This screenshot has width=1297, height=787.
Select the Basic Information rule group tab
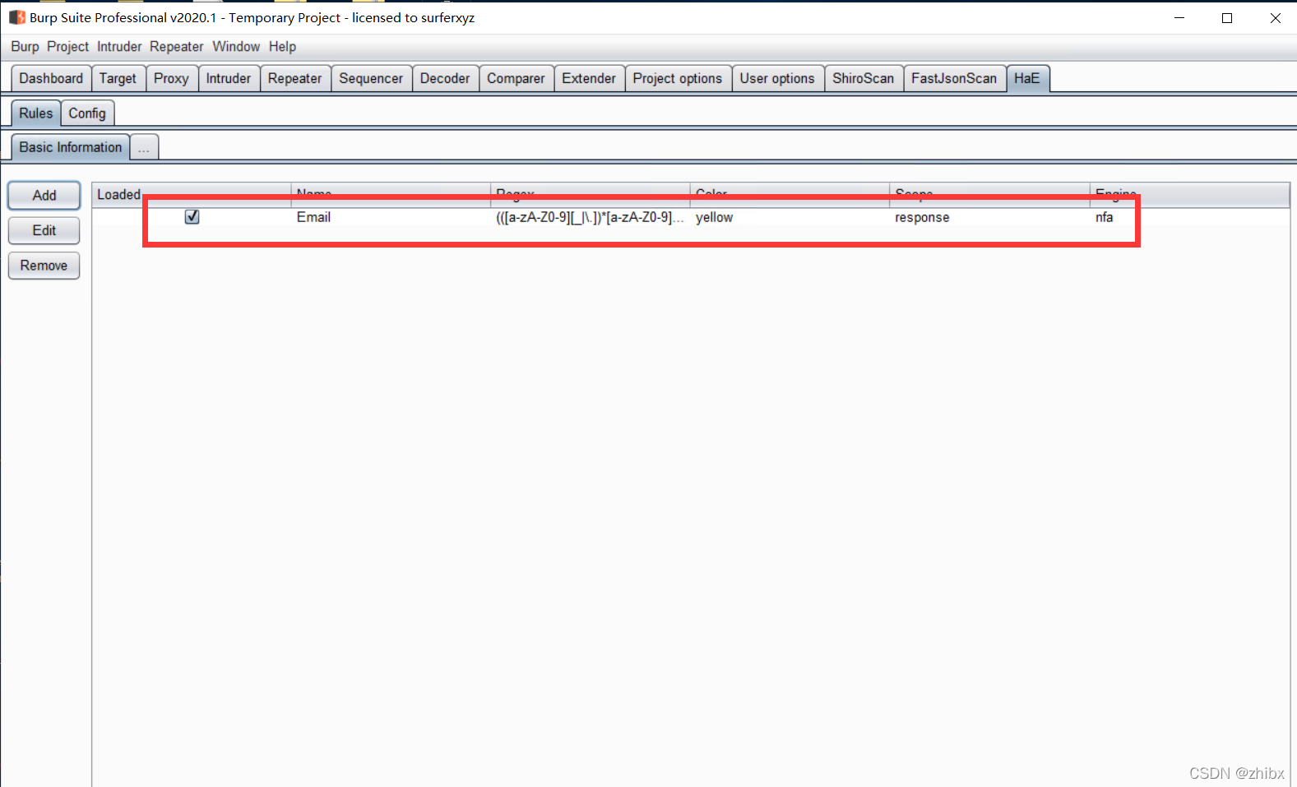click(71, 147)
